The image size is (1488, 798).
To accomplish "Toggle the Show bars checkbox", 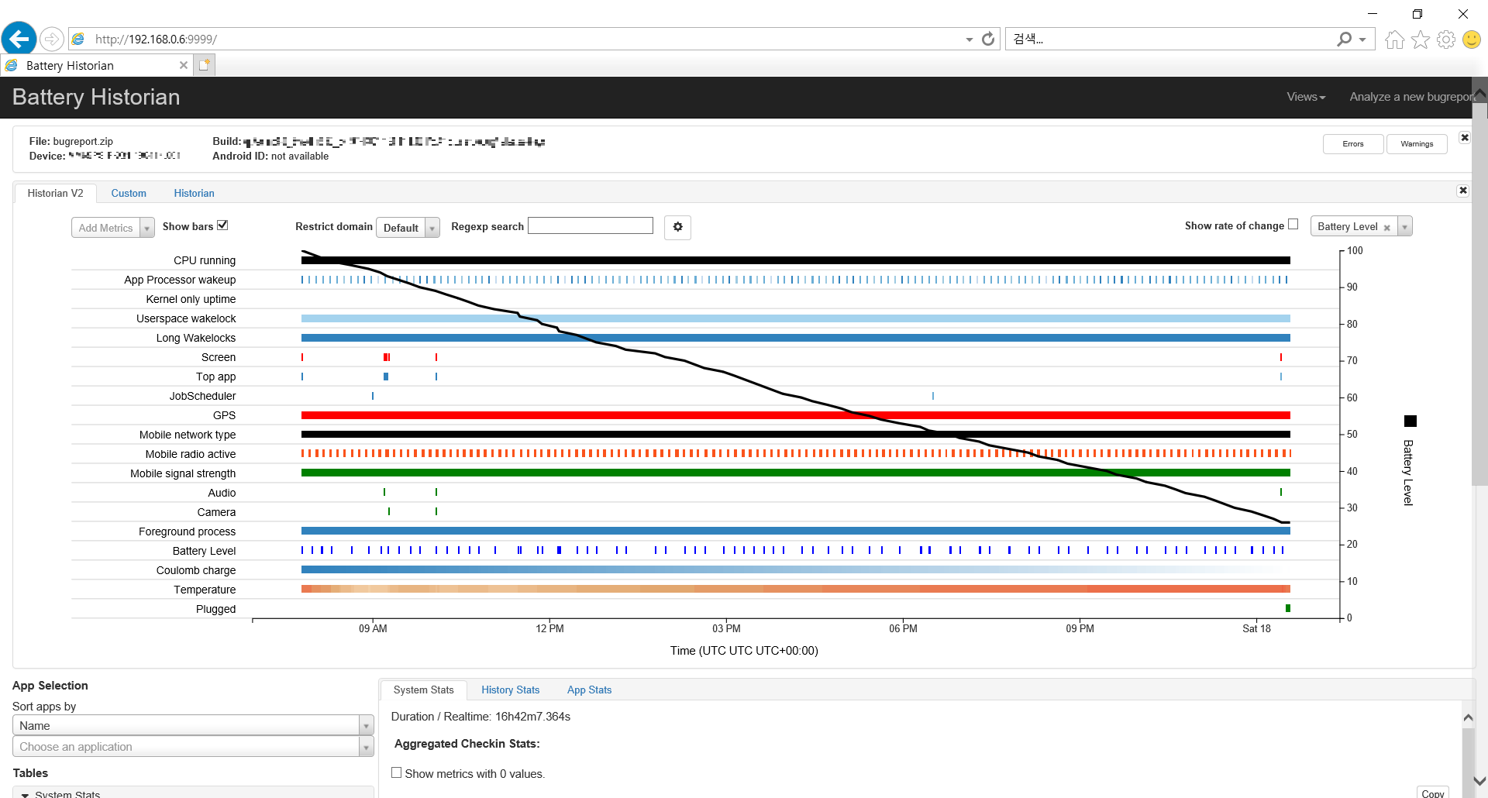I will point(223,225).
